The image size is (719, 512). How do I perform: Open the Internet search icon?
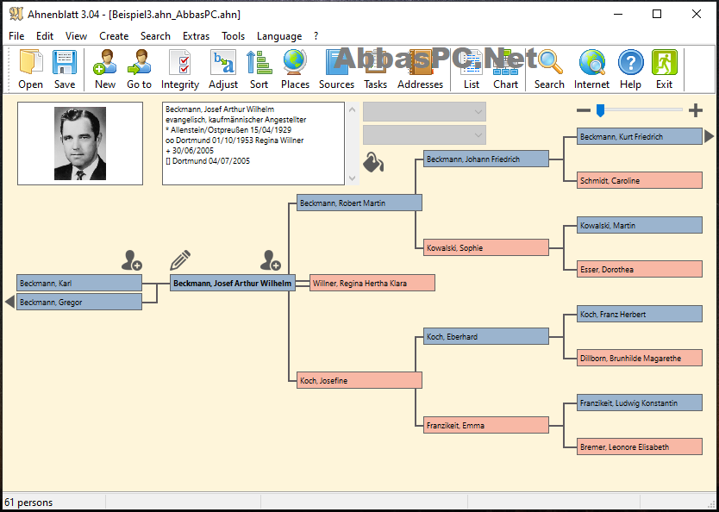pos(591,62)
